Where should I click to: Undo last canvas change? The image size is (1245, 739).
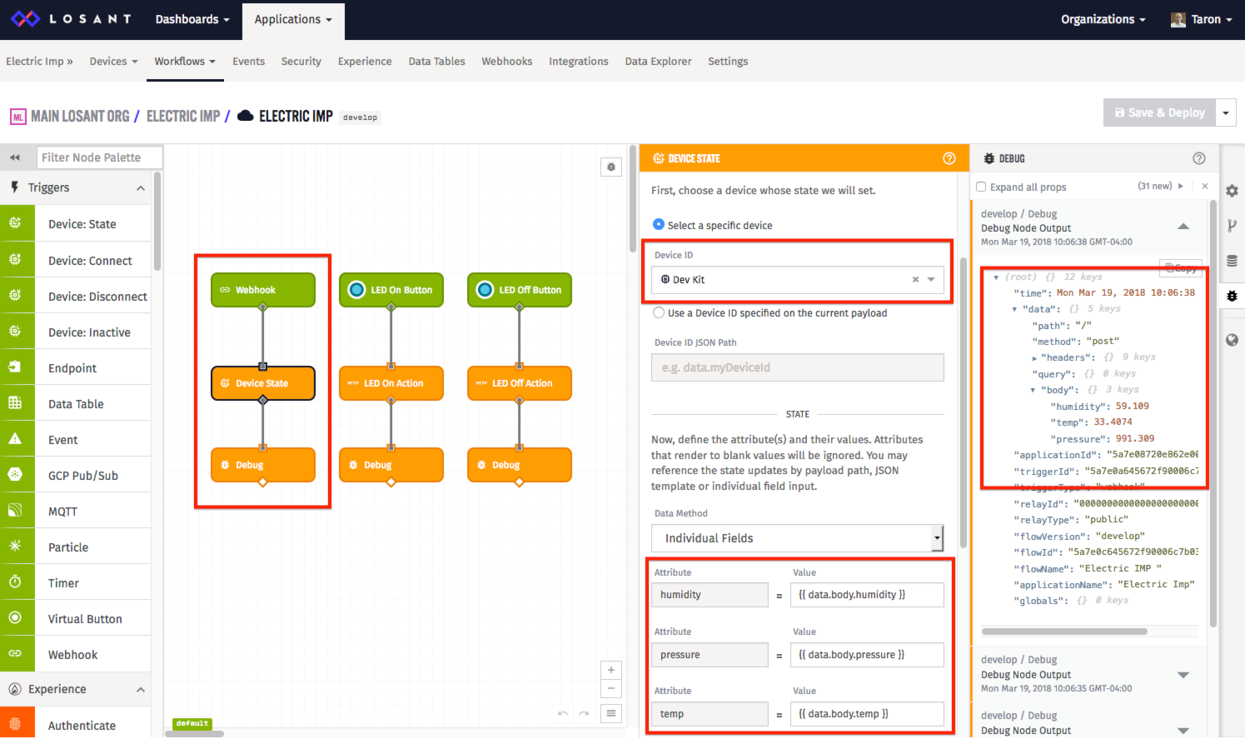point(563,713)
